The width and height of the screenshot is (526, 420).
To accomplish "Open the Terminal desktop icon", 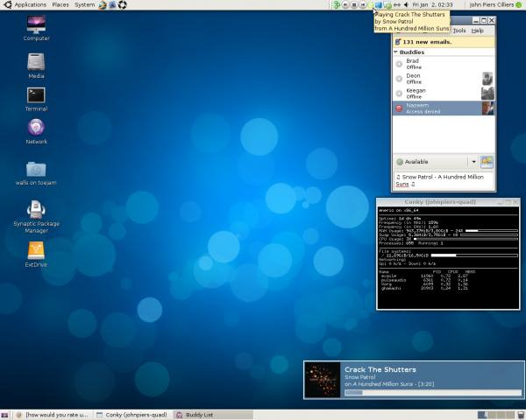I will pos(36,94).
